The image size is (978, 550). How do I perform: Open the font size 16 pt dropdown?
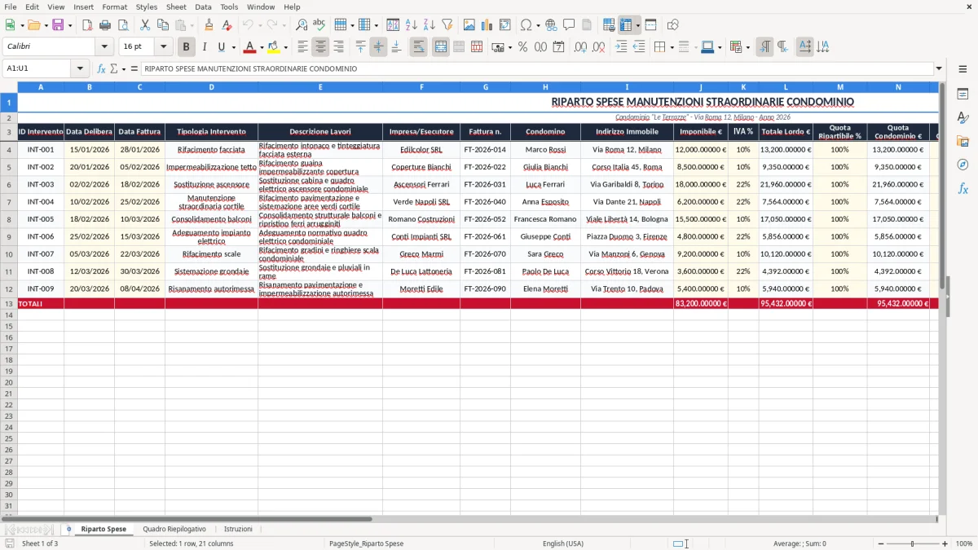pyautogui.click(x=164, y=47)
